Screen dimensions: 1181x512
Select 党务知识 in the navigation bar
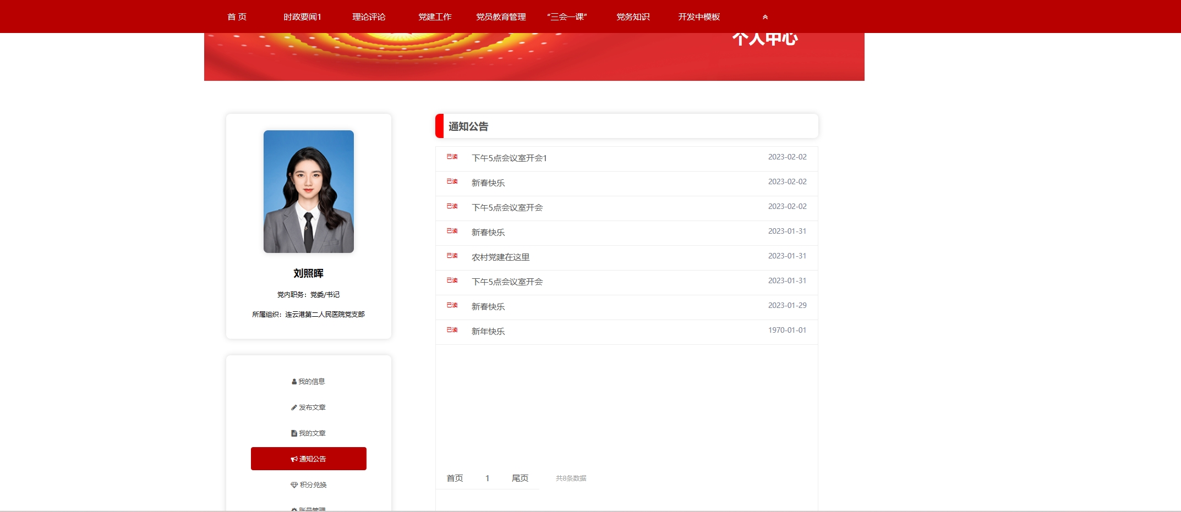point(633,17)
